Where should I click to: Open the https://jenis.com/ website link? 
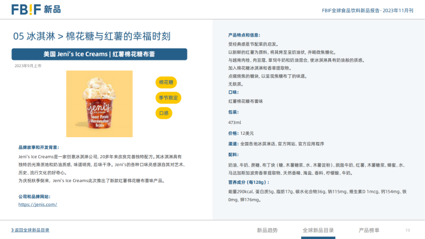click(38, 204)
